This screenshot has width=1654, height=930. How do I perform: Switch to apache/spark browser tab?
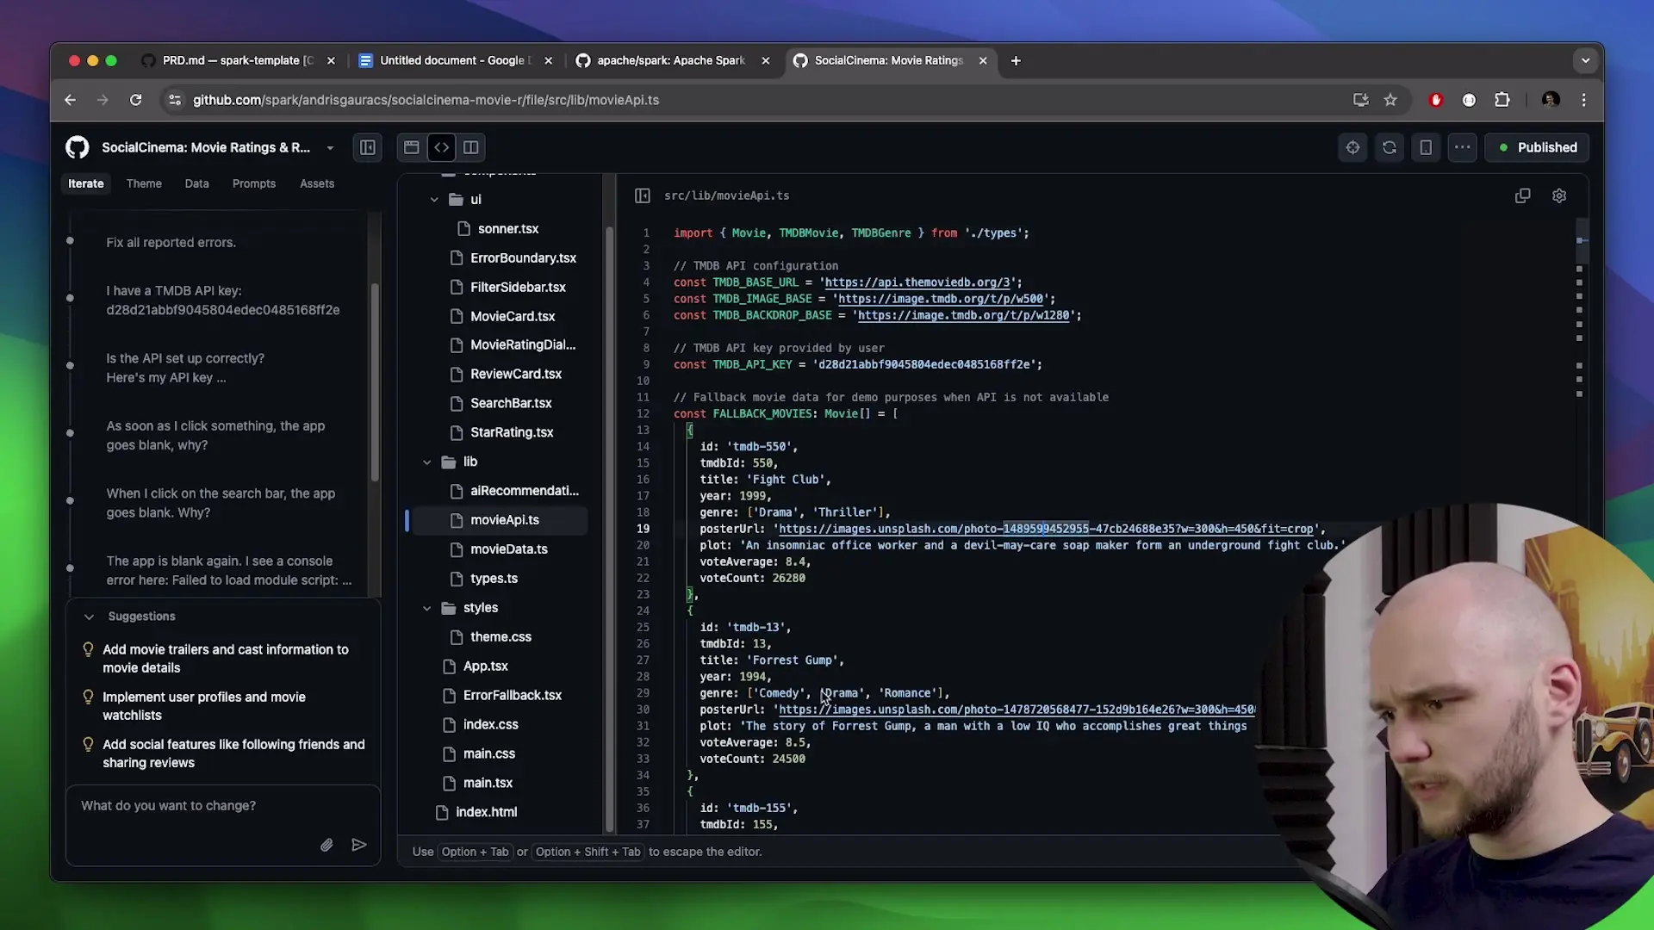pos(672,60)
